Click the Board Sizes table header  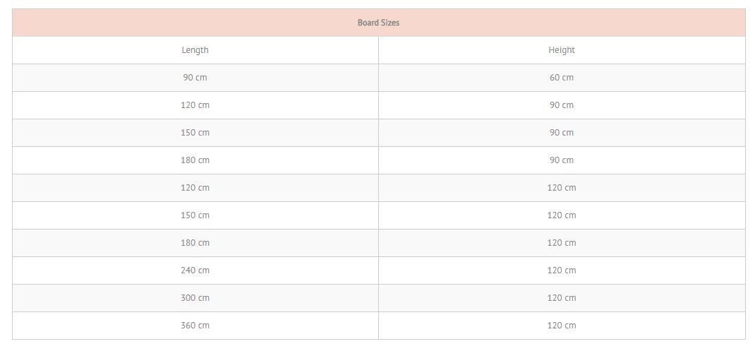tap(378, 23)
